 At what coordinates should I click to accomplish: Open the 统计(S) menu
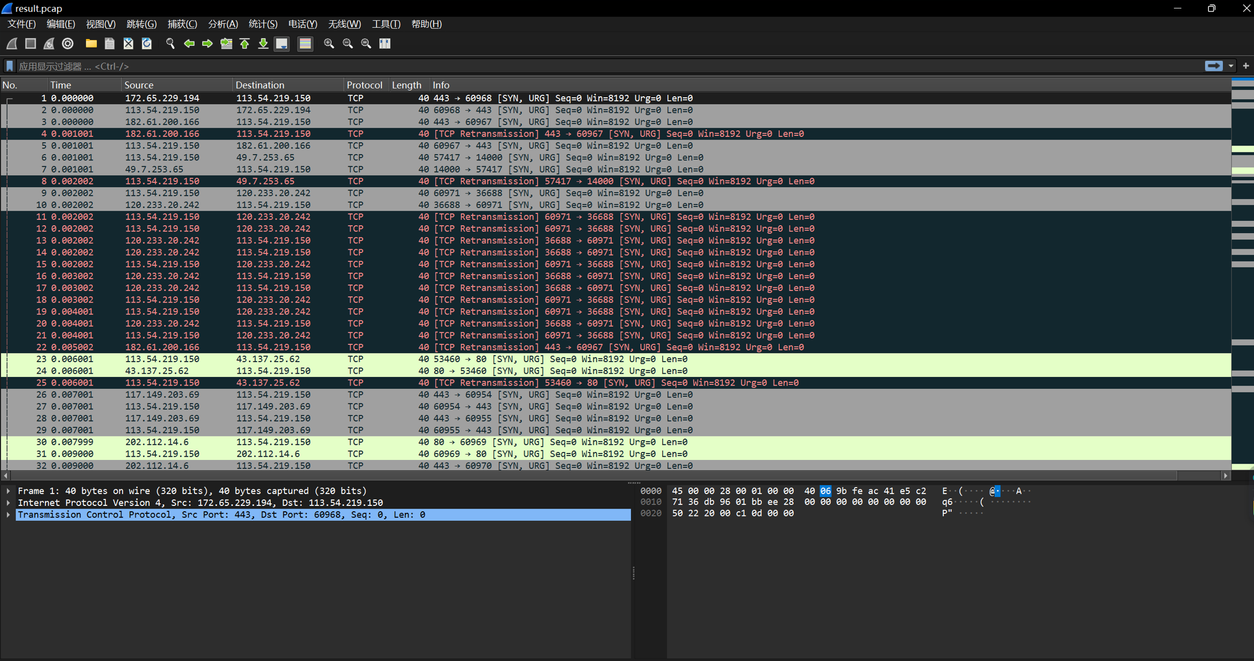pos(263,24)
